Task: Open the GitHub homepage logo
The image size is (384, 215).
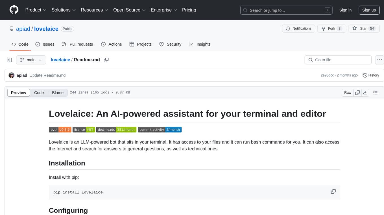Action: pyautogui.click(x=14, y=10)
